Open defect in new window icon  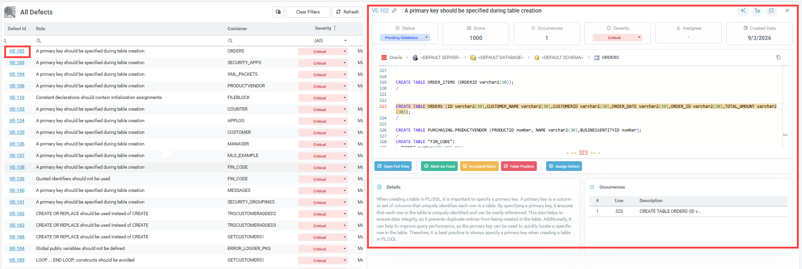771,11
